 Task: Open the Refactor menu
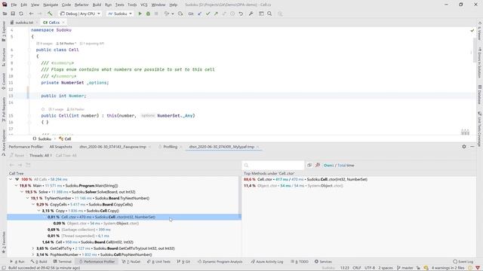(x=82, y=5)
